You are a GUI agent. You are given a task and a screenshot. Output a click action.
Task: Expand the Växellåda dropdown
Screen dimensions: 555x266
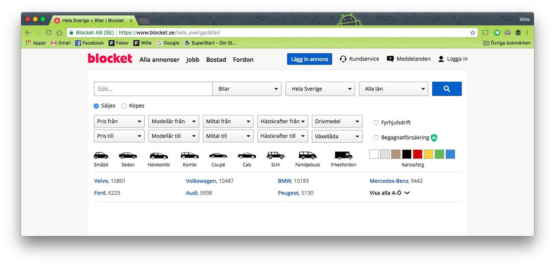coord(337,136)
